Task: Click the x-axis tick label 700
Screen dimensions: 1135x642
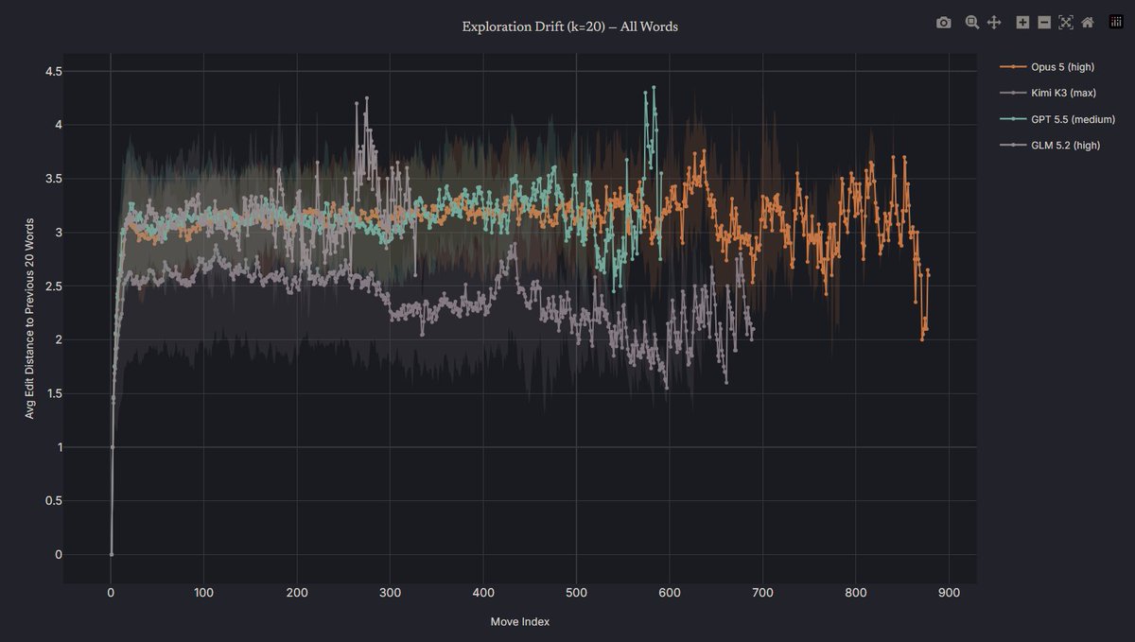Action: click(x=762, y=593)
